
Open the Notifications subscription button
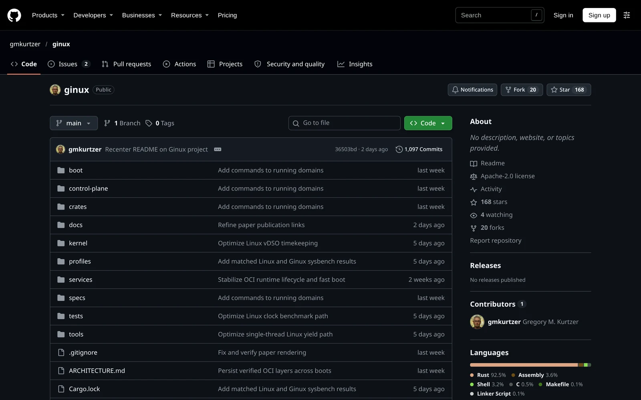point(472,90)
